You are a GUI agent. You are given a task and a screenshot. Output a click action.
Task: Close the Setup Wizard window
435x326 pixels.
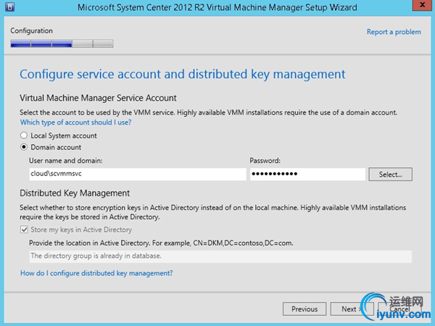coord(422,5)
